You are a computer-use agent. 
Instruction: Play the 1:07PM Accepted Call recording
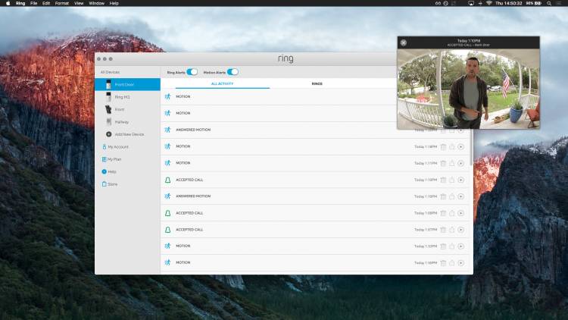[x=460, y=230]
